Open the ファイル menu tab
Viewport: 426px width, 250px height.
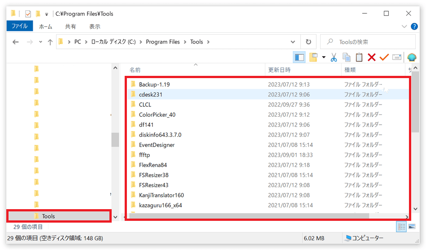point(19,26)
